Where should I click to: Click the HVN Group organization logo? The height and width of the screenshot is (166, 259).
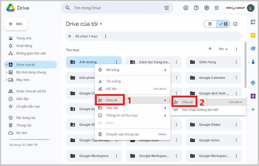point(235,8)
